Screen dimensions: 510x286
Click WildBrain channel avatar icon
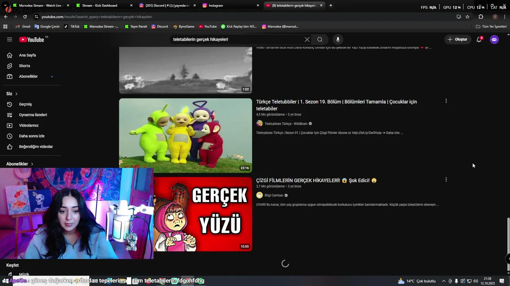tap(259, 124)
